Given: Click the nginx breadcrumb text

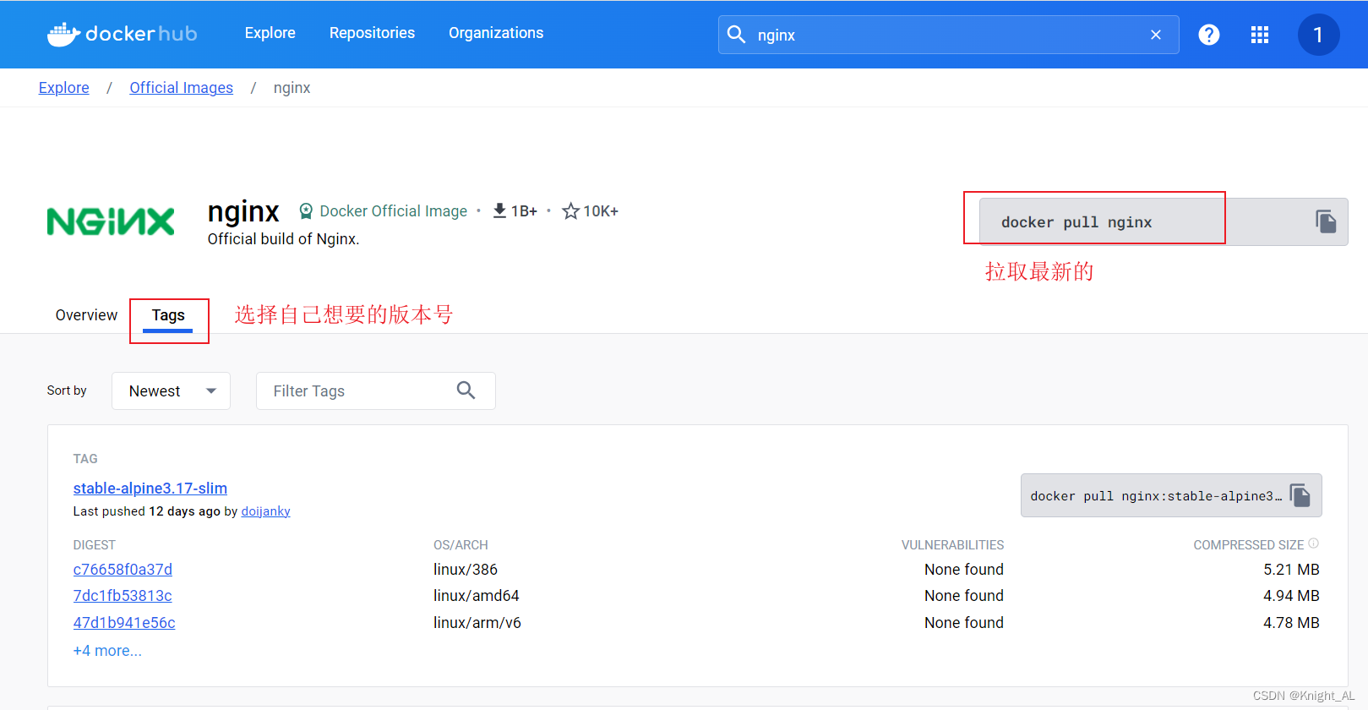Looking at the screenshot, I should tap(292, 88).
